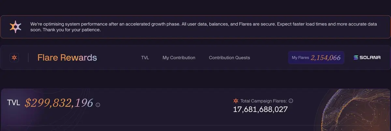Select the $299,832,196 TVL figure
This screenshot has height=131, width=391.
59,103
